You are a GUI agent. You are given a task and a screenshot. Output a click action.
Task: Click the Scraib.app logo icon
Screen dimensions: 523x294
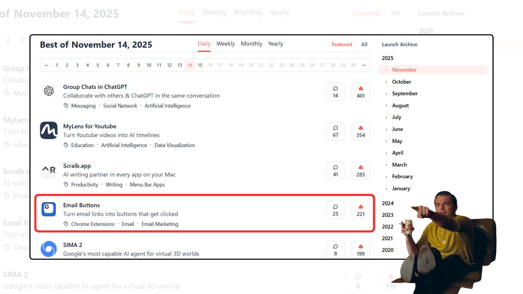[49, 170]
